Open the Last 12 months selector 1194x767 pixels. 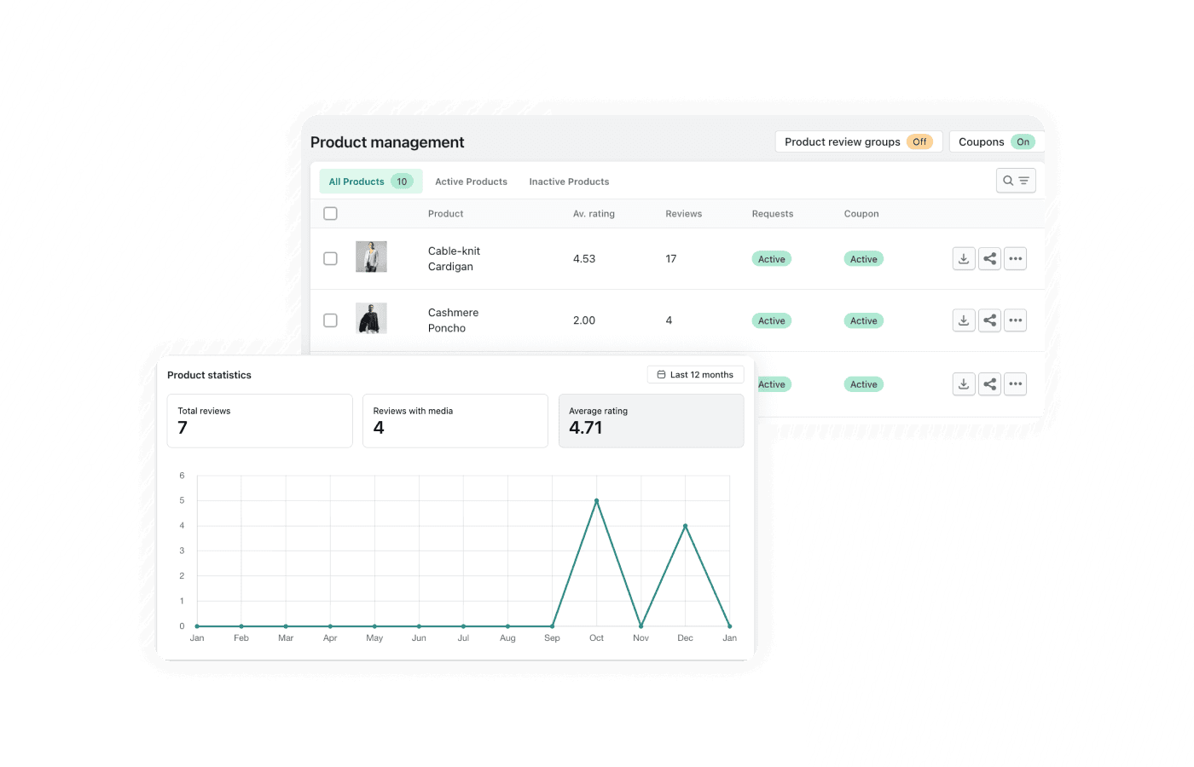point(695,374)
